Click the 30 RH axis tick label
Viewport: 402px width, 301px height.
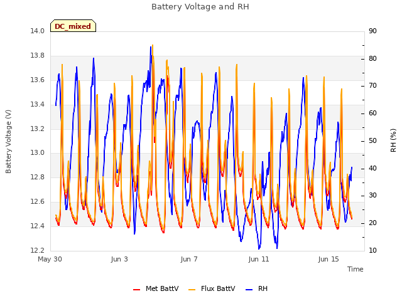click(x=372, y=196)
